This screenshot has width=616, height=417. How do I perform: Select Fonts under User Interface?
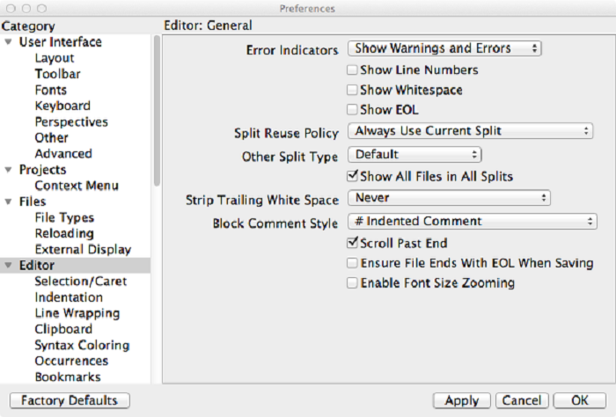pyautogui.click(x=50, y=90)
